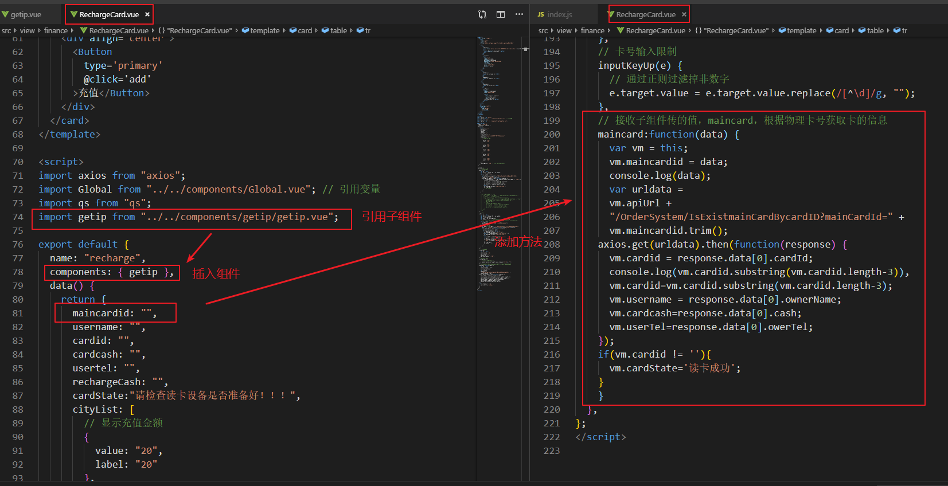Click the Split Editor icon

click(x=501, y=14)
